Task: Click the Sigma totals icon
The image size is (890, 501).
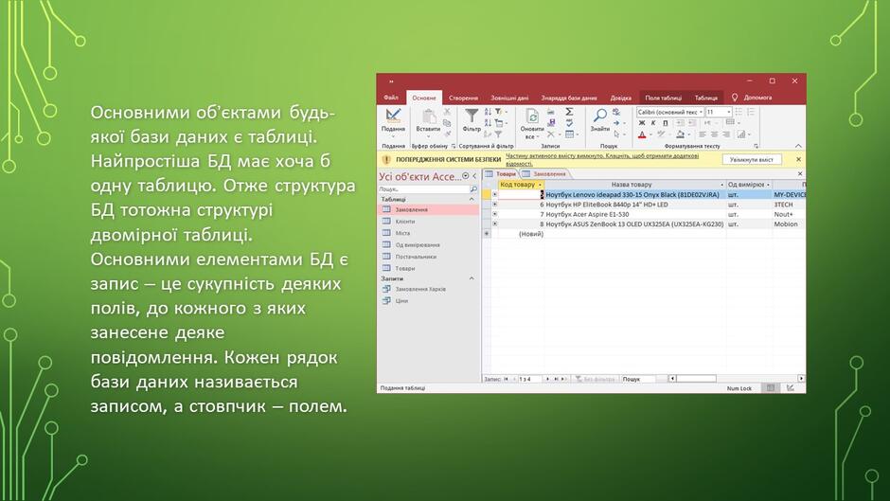Action: 569,112
